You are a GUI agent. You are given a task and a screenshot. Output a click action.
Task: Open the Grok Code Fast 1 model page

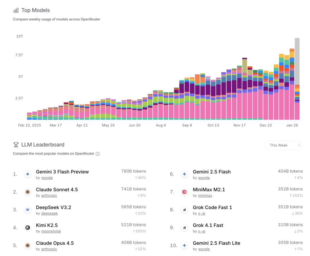212,207
